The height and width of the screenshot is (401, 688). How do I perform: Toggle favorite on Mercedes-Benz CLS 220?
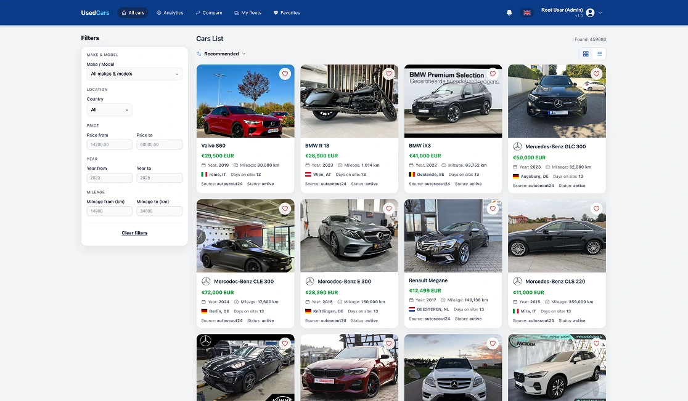coord(596,209)
